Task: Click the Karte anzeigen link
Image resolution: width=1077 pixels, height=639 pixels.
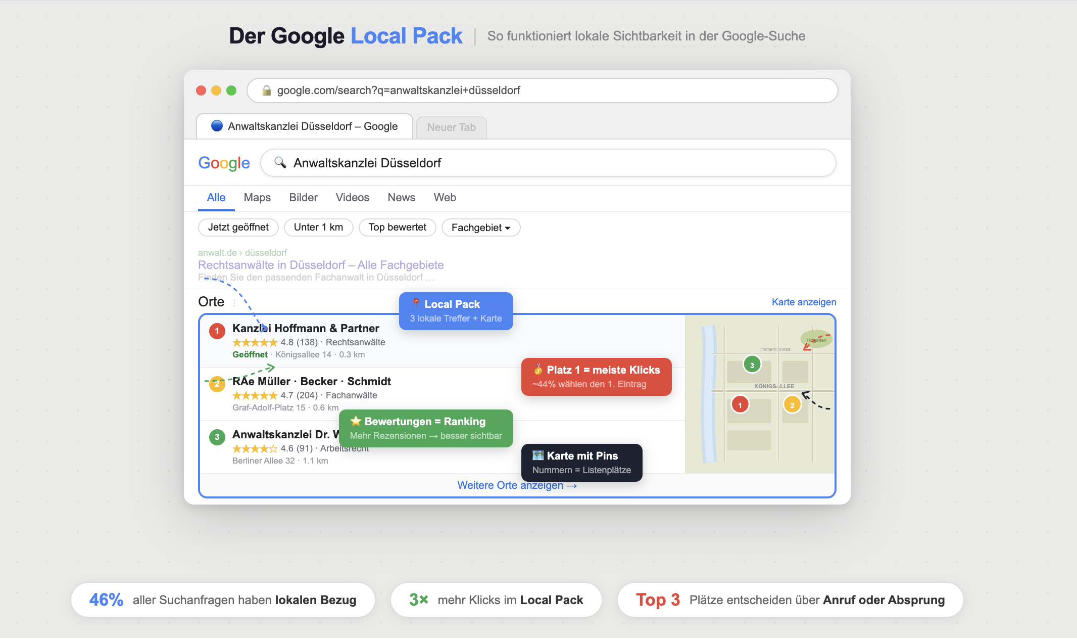Action: tap(803, 302)
